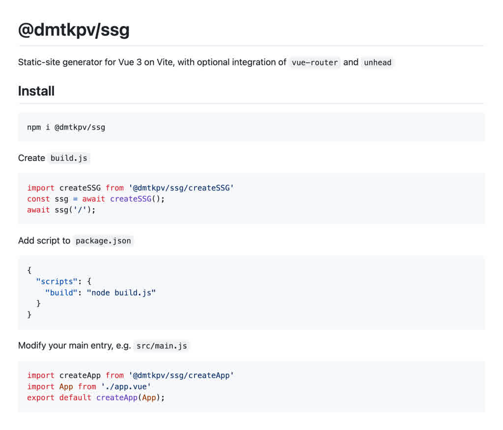Viewport: 503px width, 430px height.
Task: Click the package.json inline code label
Action: [103, 241]
